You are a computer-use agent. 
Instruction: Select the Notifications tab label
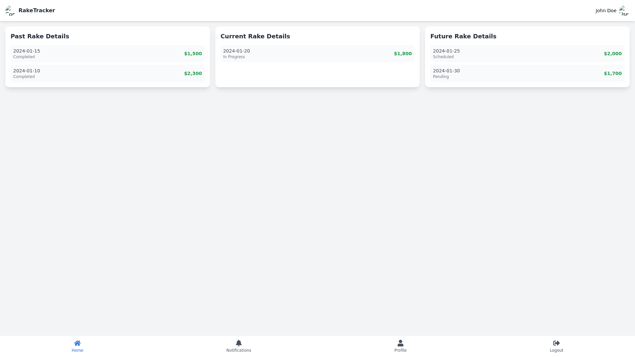(x=239, y=350)
